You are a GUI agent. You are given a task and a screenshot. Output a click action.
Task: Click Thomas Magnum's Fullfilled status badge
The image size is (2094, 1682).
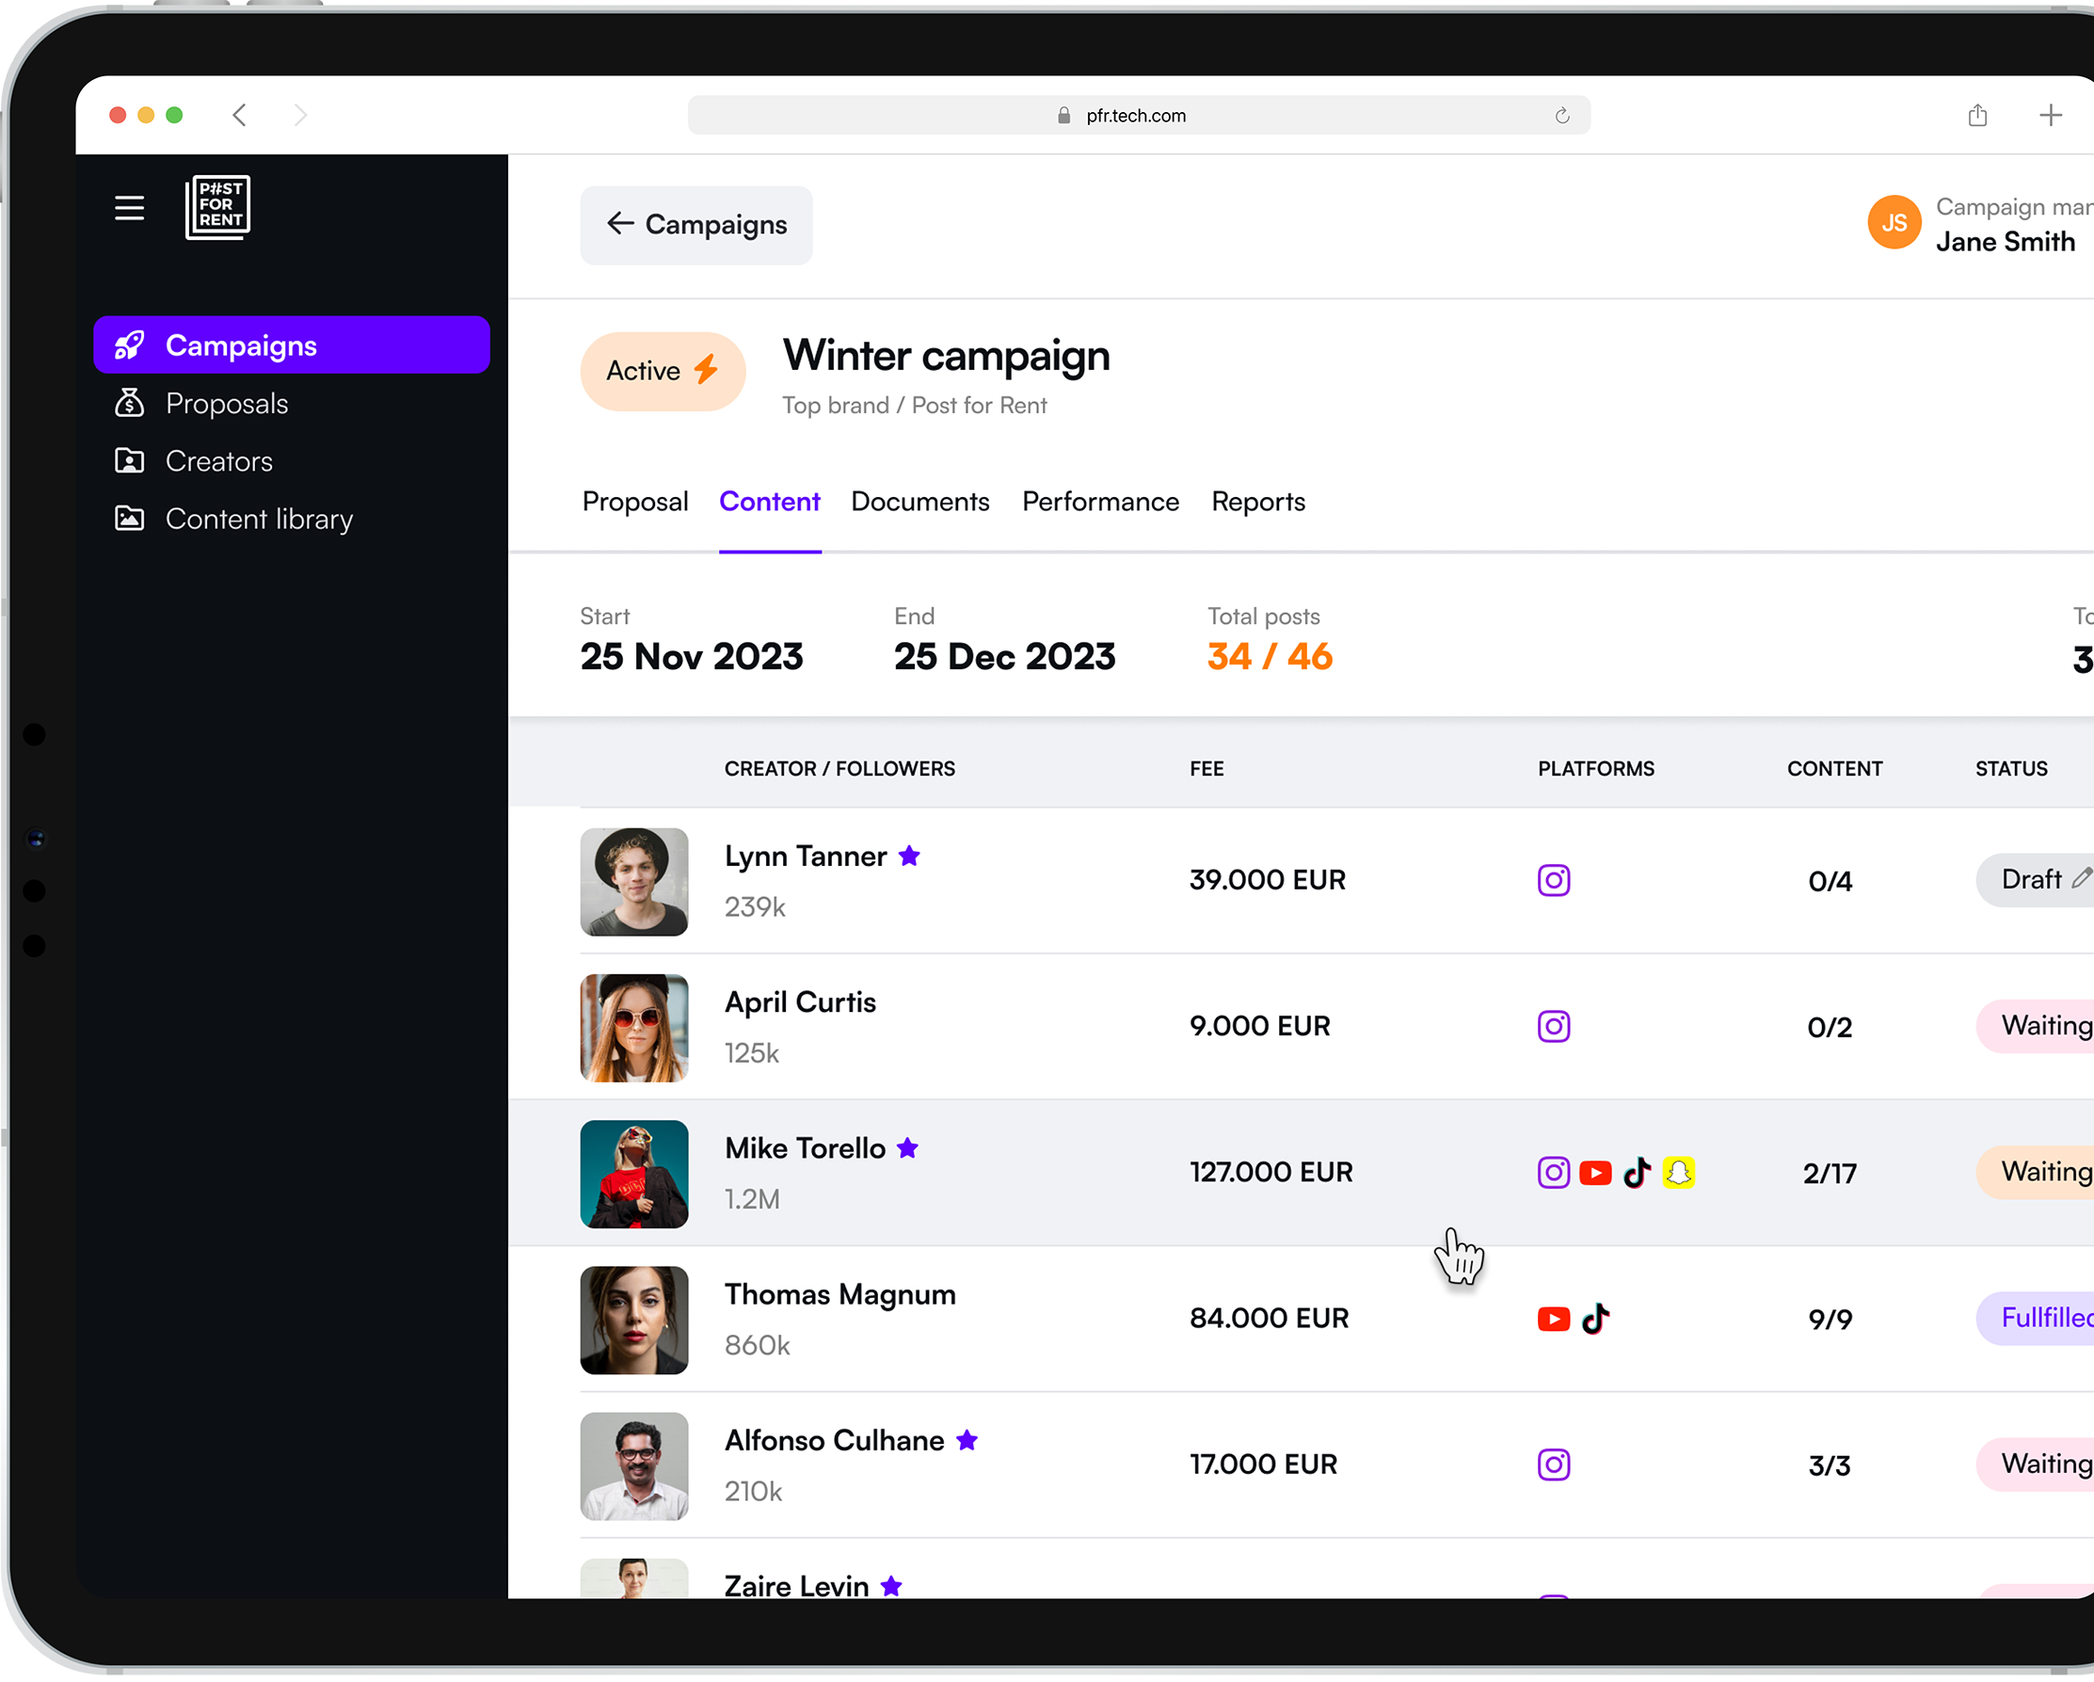(x=2035, y=1318)
